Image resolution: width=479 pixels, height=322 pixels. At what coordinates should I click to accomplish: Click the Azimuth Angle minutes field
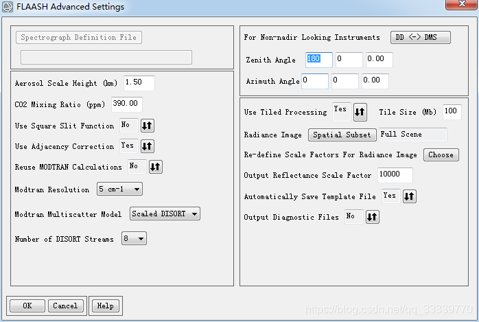tap(345, 81)
